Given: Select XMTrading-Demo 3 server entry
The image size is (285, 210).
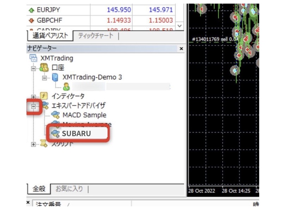Looking at the screenshot, I should [92, 77].
